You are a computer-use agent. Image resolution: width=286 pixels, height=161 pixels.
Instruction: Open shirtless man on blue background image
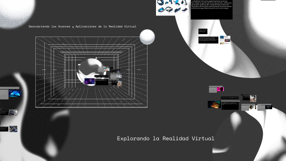pyautogui.click(x=106, y=69)
